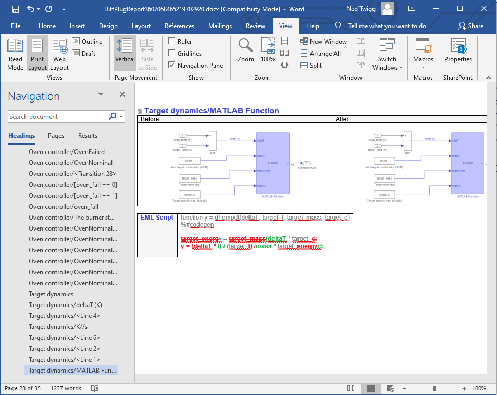Click the Page 28 of 35 indicator
This screenshot has height=395, width=497.
pos(22,388)
